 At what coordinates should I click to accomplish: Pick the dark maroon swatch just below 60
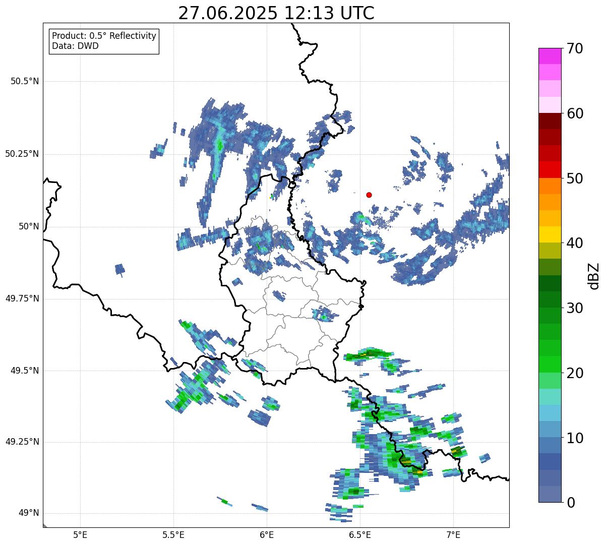(550, 121)
